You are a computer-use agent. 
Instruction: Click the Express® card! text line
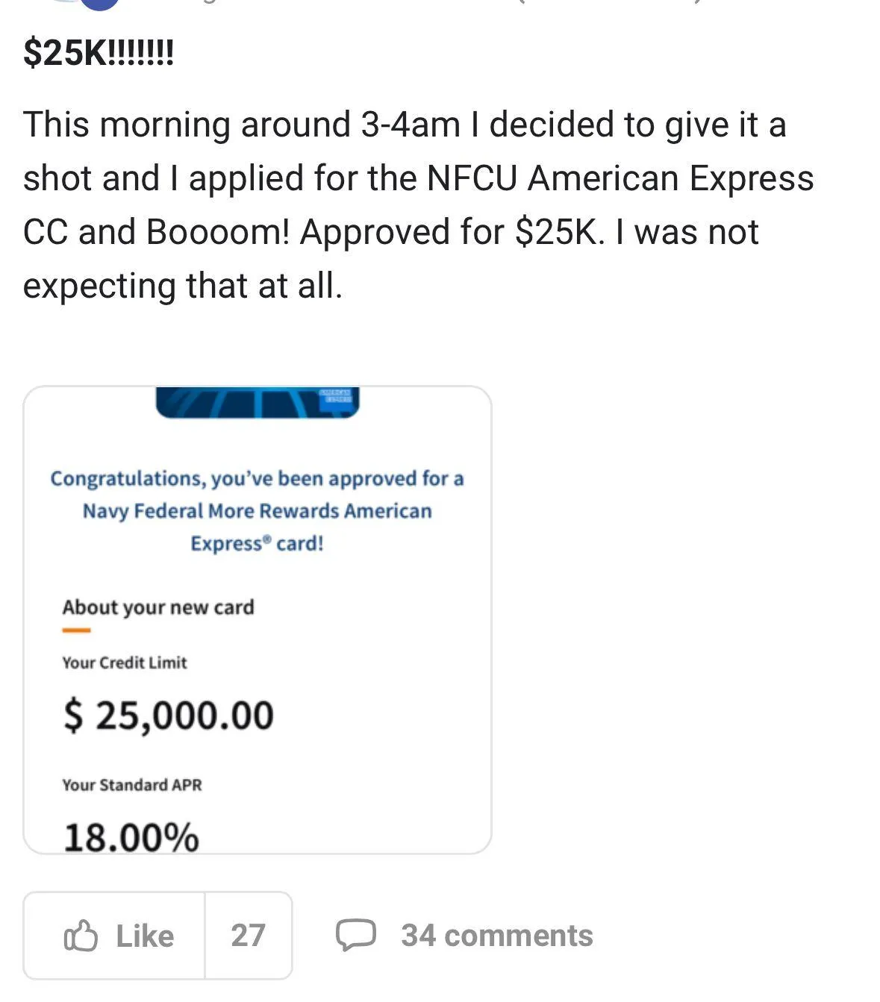pos(258,543)
